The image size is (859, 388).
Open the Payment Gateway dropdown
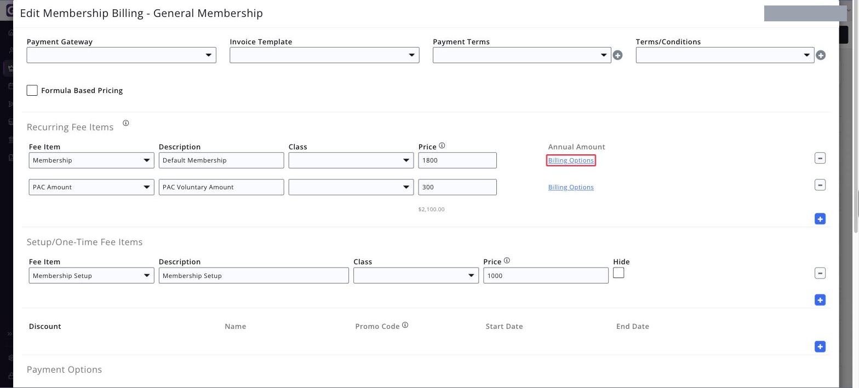(x=122, y=55)
